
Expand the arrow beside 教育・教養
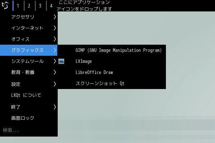click(x=55, y=72)
